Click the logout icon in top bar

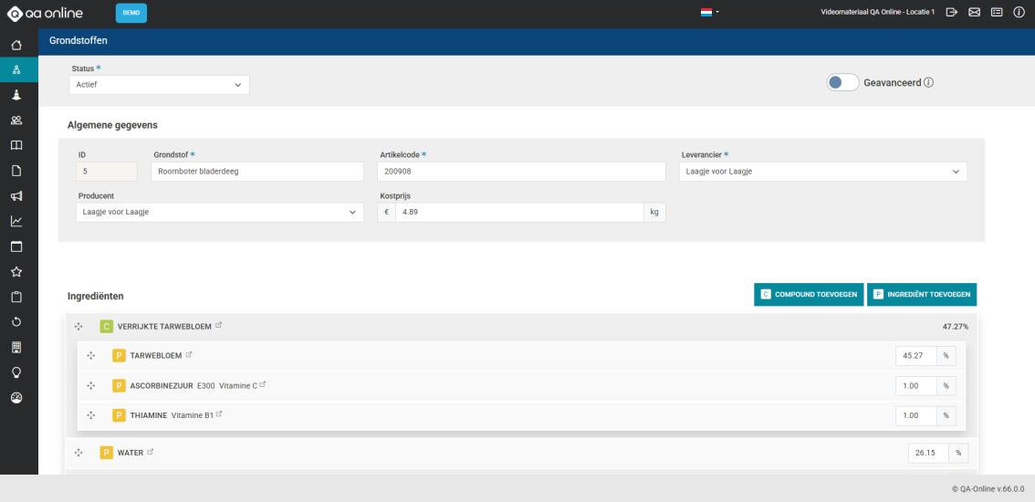point(952,13)
